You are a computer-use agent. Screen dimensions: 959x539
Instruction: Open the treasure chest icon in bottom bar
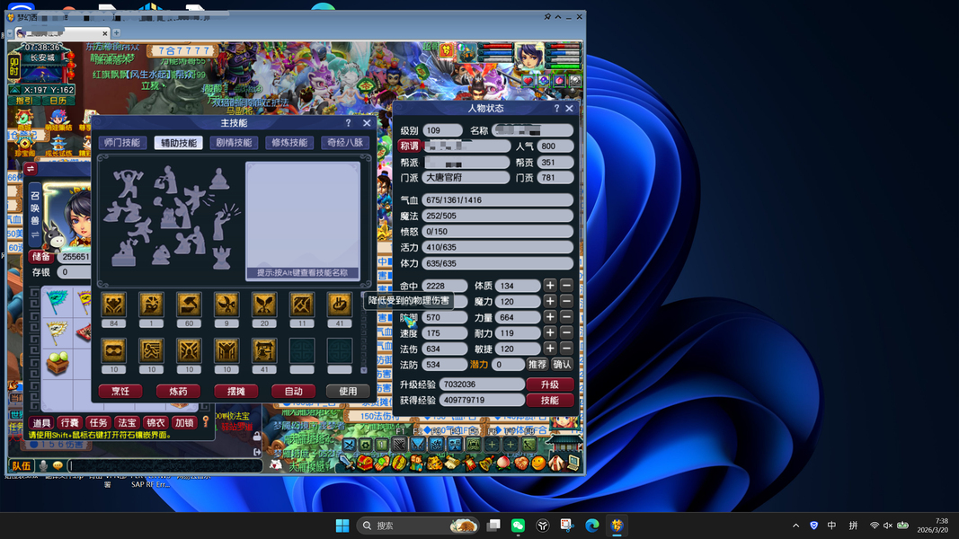pos(365,463)
